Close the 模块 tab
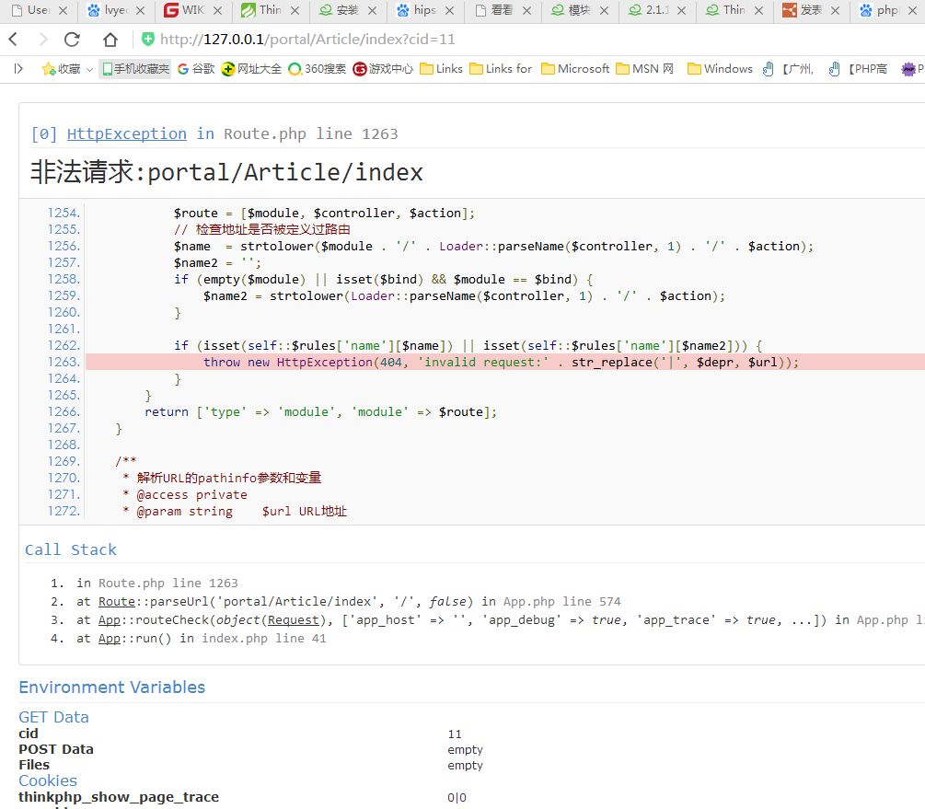The height and width of the screenshot is (809, 925). coord(604,10)
